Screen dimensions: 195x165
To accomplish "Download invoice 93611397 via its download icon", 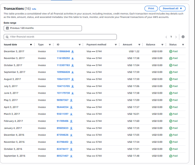I will [71, 114].
